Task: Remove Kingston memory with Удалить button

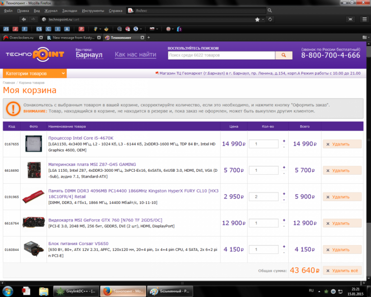Action: point(342,197)
